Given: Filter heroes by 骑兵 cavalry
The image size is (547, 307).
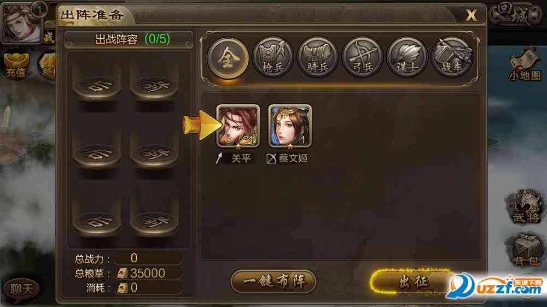Looking at the screenshot, I should tap(317, 57).
